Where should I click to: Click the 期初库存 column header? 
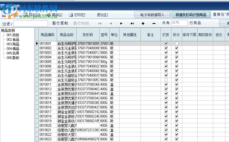(x=205, y=35)
